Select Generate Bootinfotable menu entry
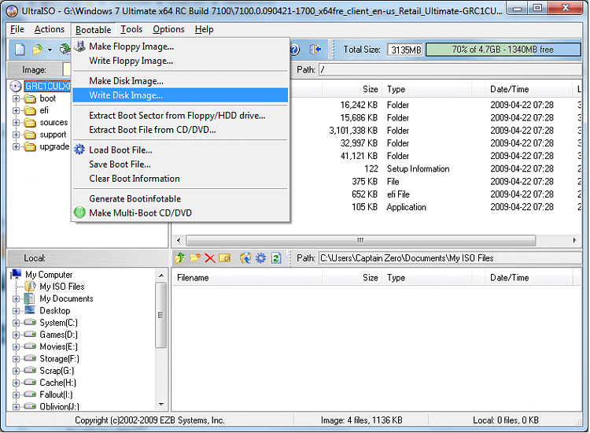The image size is (590, 433). (x=180, y=199)
